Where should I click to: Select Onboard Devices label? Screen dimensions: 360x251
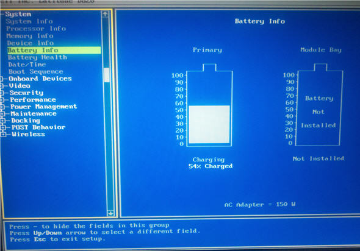(x=40, y=79)
